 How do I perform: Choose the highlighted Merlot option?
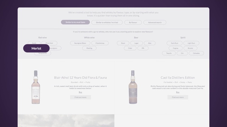pyautogui.click(x=36, y=48)
